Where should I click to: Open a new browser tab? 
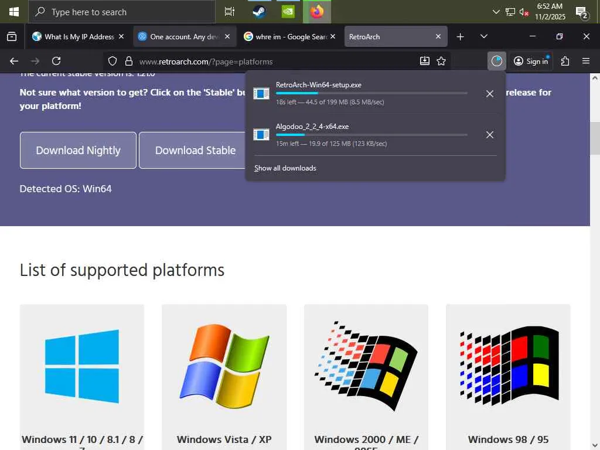(461, 37)
